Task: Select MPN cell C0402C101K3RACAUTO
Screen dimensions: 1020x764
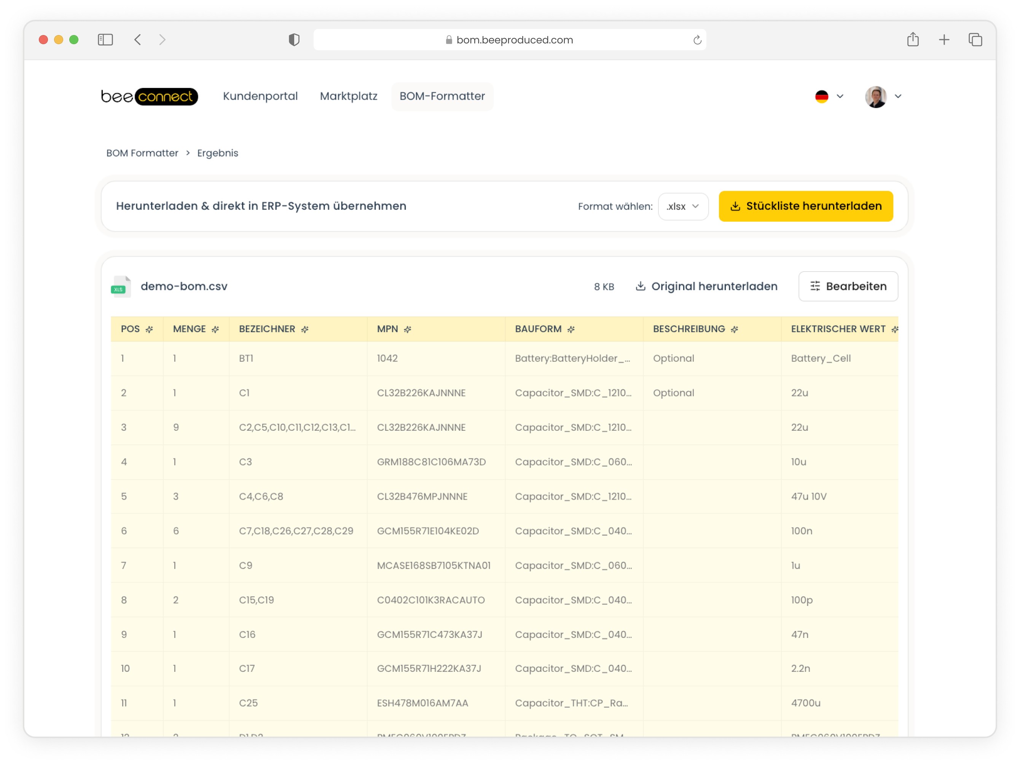Action: [436, 600]
